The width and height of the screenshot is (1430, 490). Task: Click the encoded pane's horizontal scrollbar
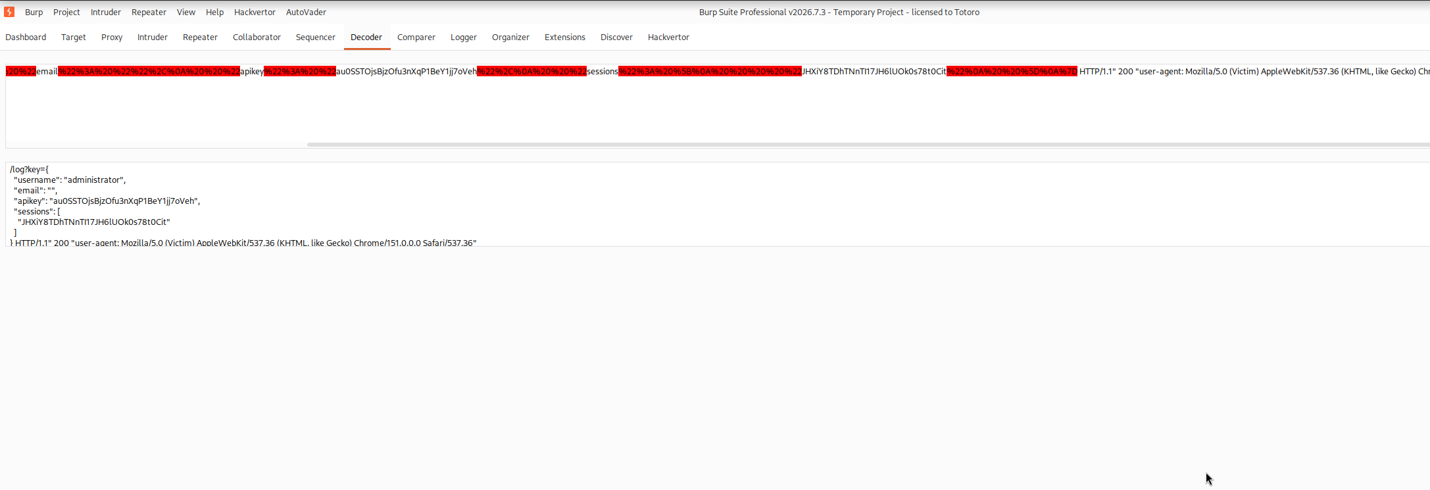tap(868, 145)
